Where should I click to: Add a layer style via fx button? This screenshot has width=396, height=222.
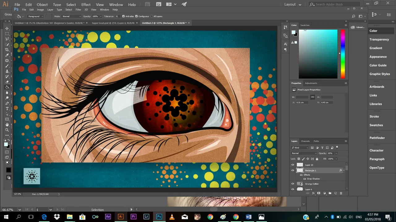point(313,193)
